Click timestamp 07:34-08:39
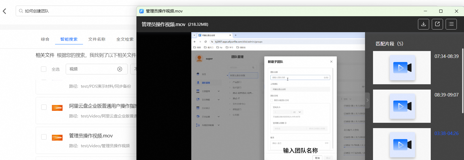This screenshot has height=160, width=464. coord(446,56)
